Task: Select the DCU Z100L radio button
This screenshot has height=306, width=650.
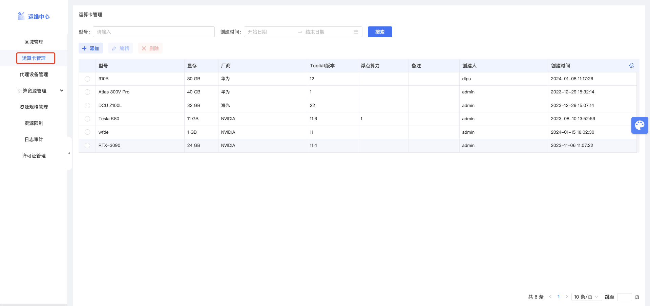Action: [x=87, y=106]
